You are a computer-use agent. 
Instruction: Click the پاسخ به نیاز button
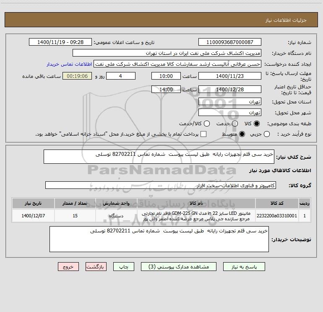click(x=244, y=267)
